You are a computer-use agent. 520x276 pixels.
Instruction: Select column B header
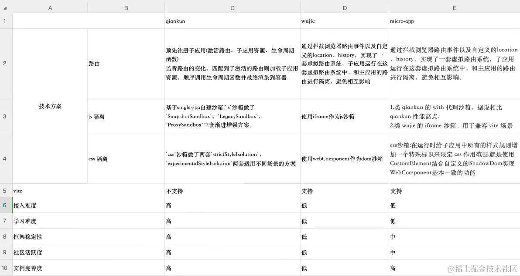pyautogui.click(x=126, y=8)
